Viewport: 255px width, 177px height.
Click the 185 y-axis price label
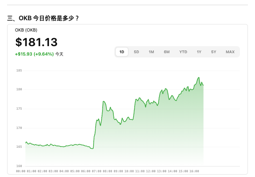pos(19,71)
